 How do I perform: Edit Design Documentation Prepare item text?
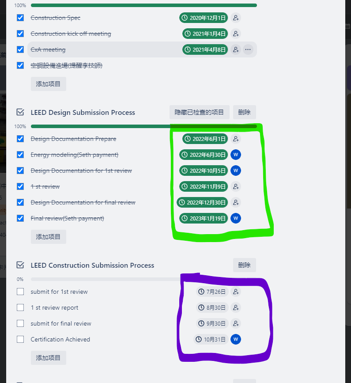[73, 139]
